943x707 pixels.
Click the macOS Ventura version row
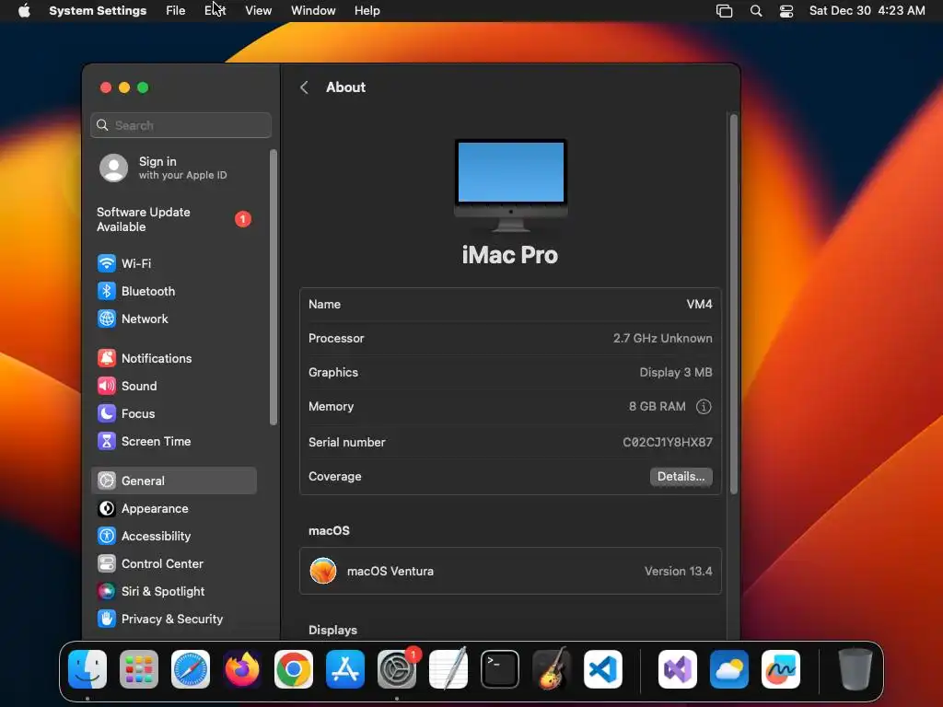click(x=510, y=571)
